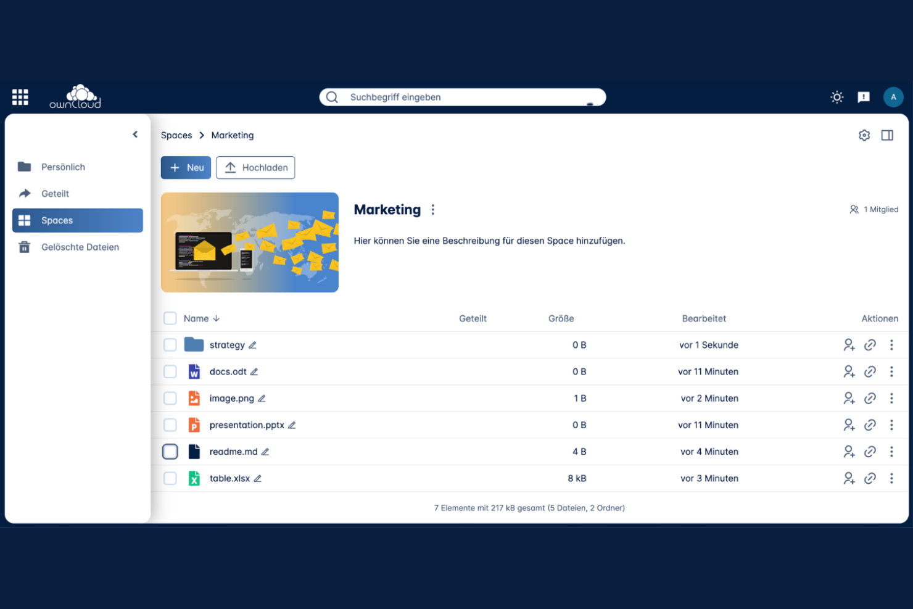Check the select-all files checkbox
Image resolution: width=913 pixels, height=609 pixels.
[x=170, y=318]
